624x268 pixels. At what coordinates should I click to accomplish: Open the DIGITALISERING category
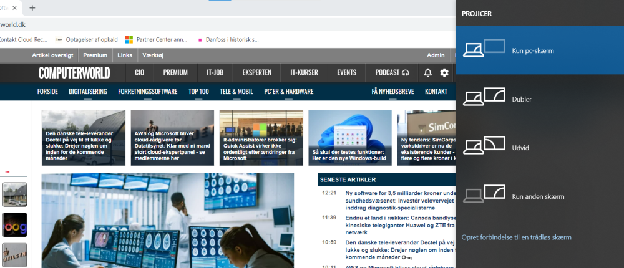point(88,92)
